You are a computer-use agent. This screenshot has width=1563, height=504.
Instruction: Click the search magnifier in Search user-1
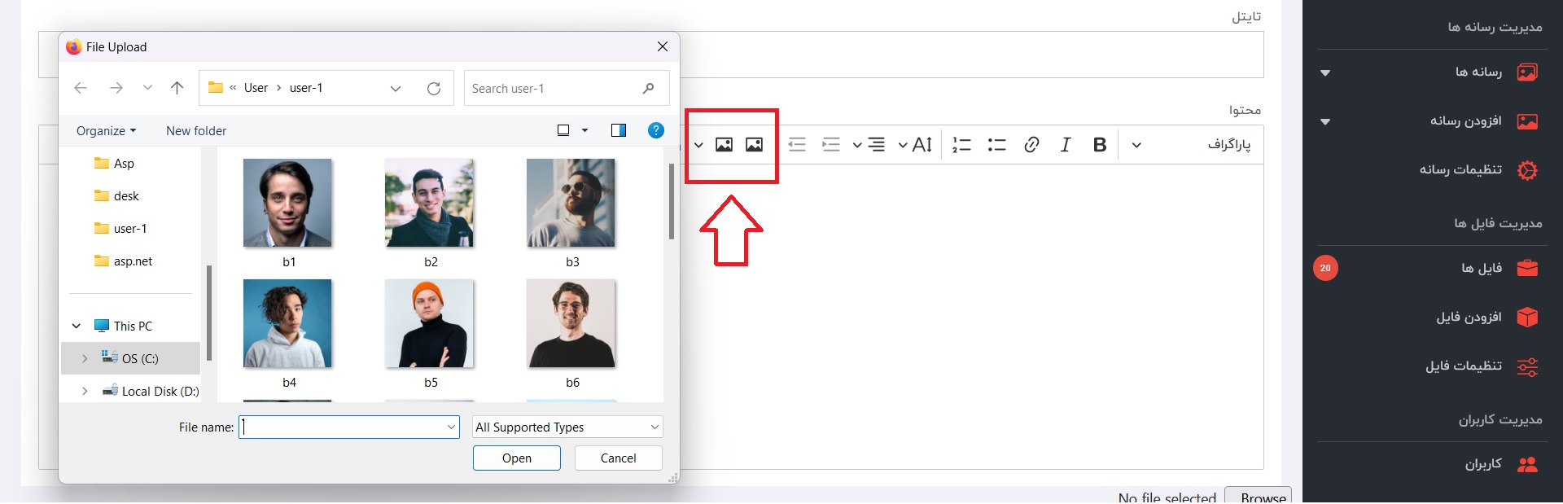coord(648,88)
